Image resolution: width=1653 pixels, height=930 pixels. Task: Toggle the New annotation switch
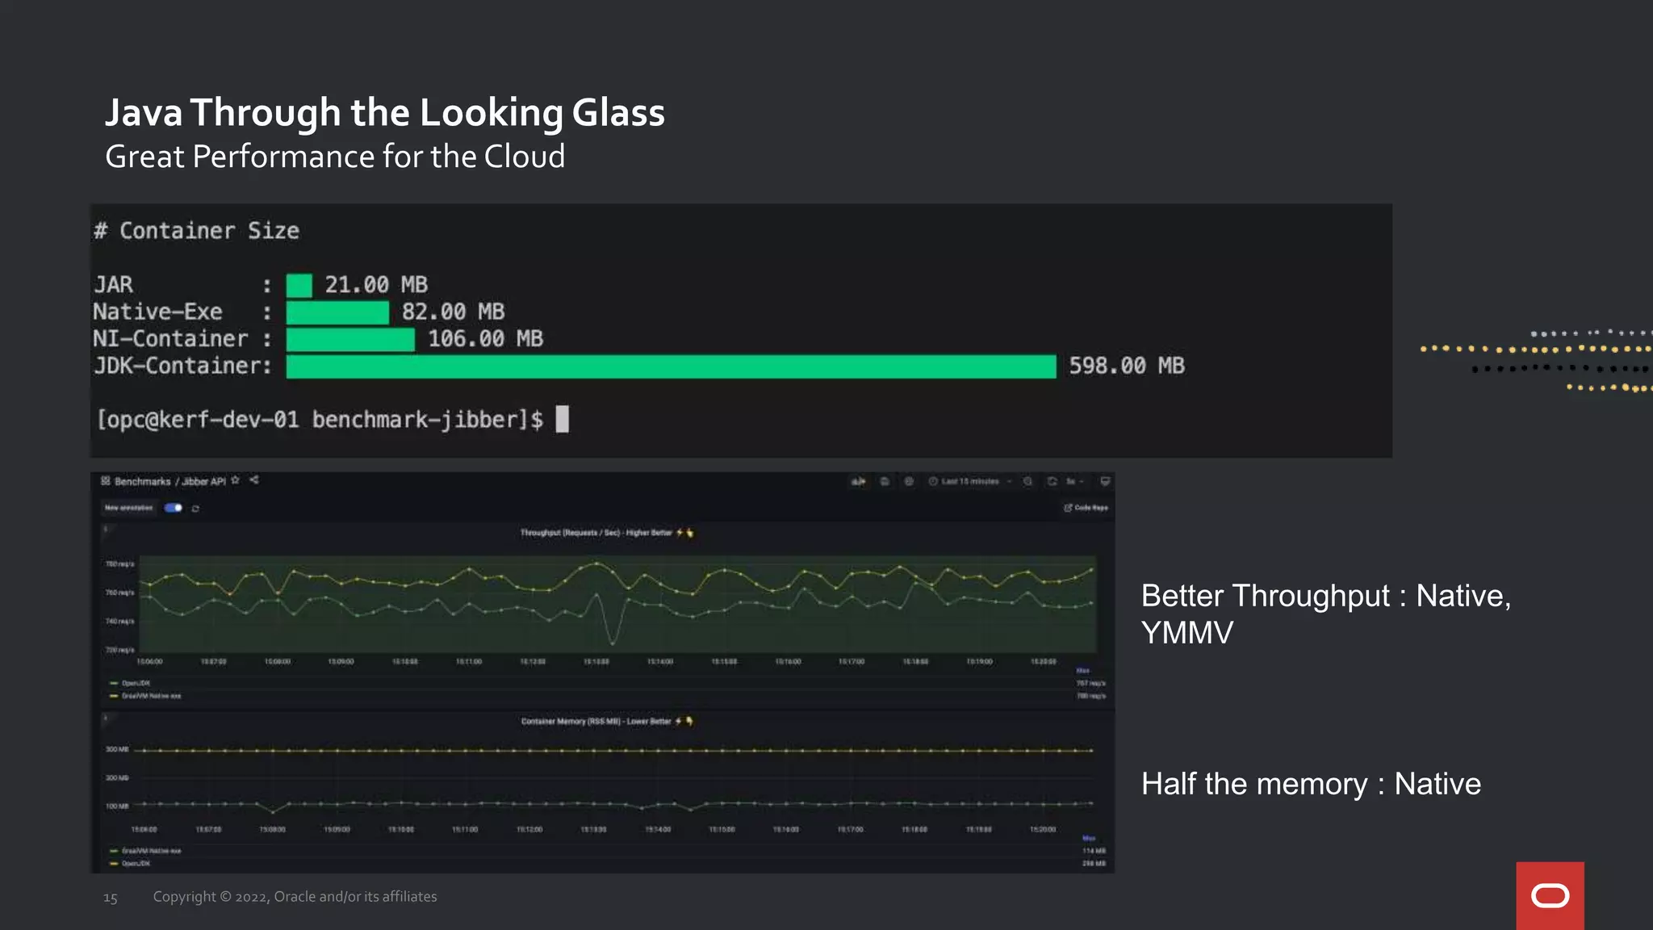174,508
